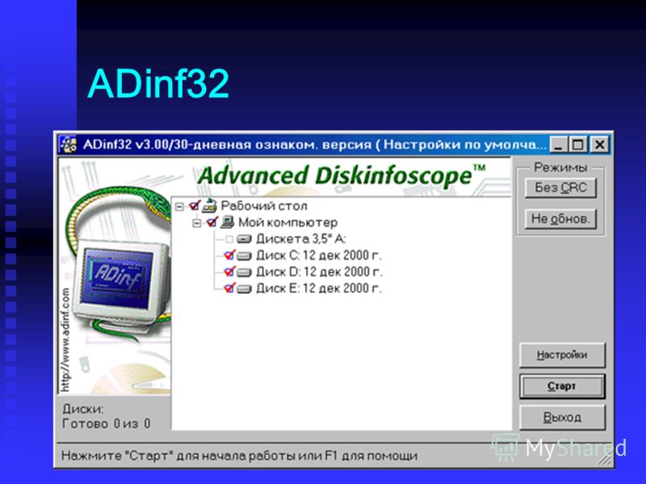Uncheck the Диск D: checkbox
The height and width of the screenshot is (484, 646).
[x=229, y=272]
